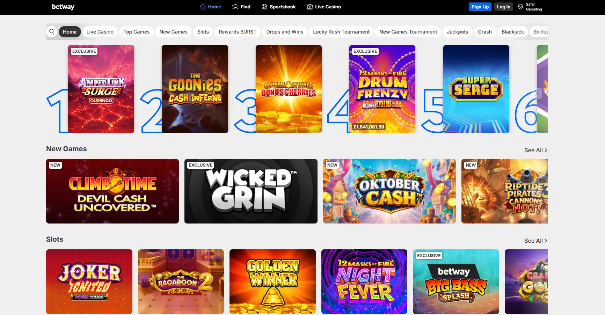Screen dimensions: 605x315
Task: Click the New Games section heading
Action: pos(66,149)
